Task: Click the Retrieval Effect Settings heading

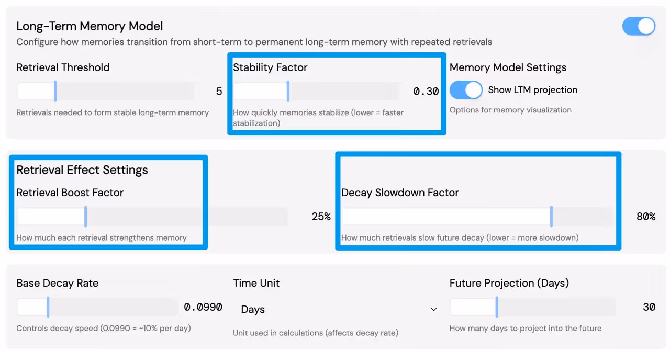Action: click(x=82, y=170)
